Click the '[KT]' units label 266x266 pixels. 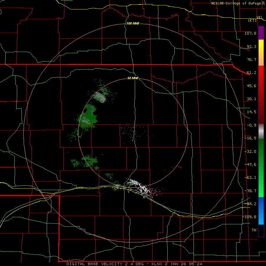[252, 20]
